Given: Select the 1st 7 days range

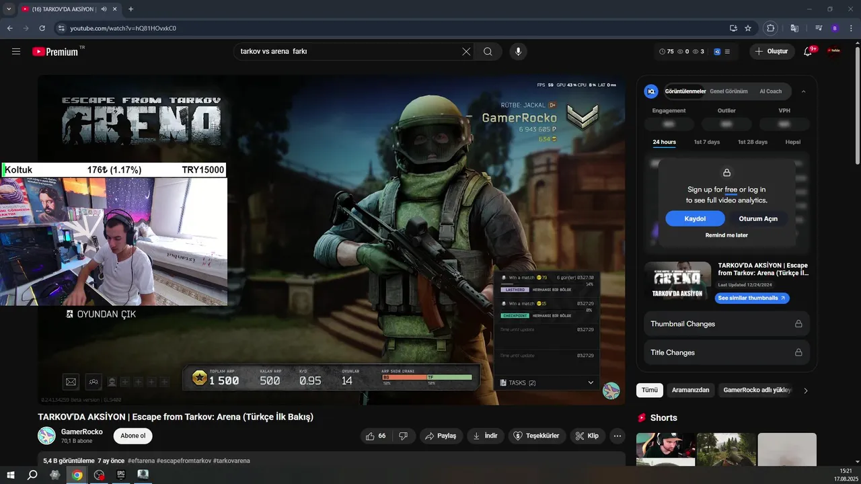Looking at the screenshot, I should (707, 142).
